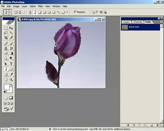
Task: Select the Magic Wand tool
Action: pyautogui.click(x=11, y=33)
